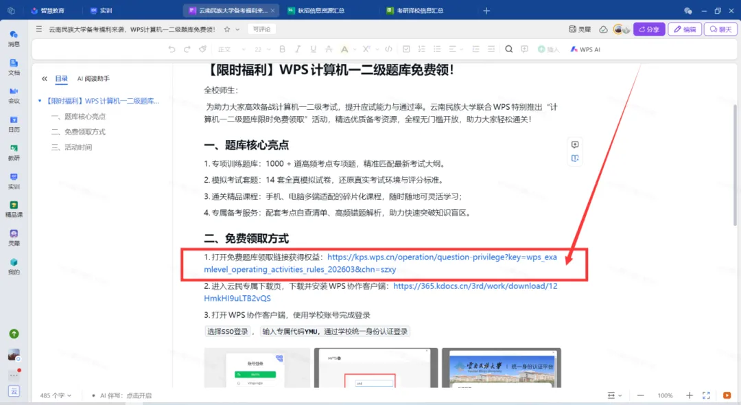Screen dimensions: 741x405
Task: Insert a to-do checkbox list from toolbar
Action: click(x=406, y=49)
